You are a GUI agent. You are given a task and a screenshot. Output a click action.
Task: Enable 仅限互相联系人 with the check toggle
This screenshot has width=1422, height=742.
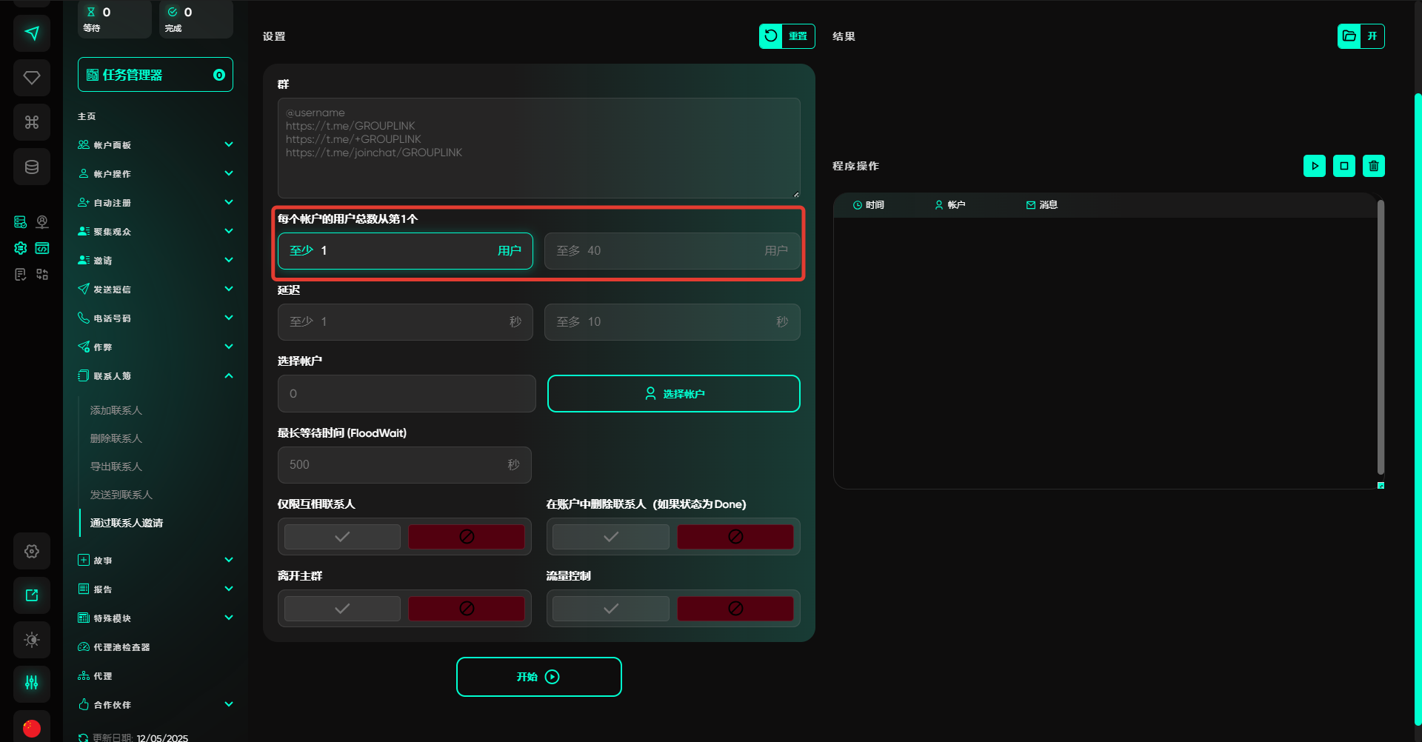[342, 537]
